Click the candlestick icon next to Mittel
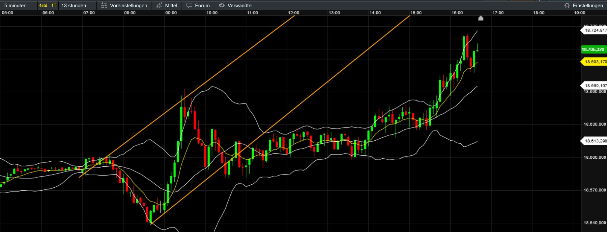 click(x=159, y=5)
